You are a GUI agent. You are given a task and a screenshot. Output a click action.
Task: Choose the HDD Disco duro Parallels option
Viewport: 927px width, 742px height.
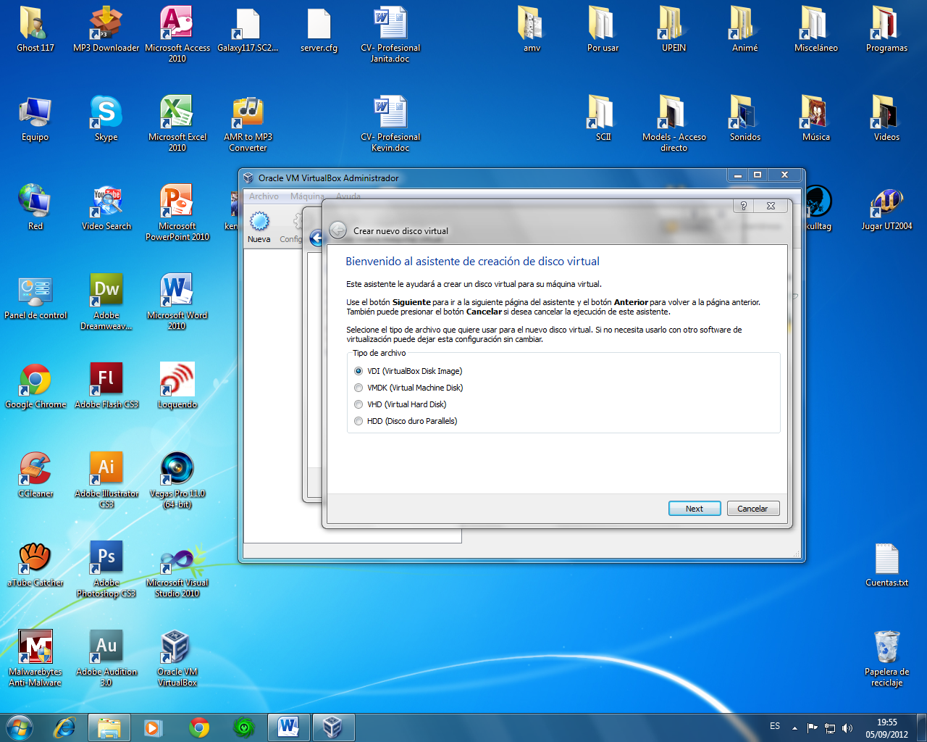click(358, 420)
